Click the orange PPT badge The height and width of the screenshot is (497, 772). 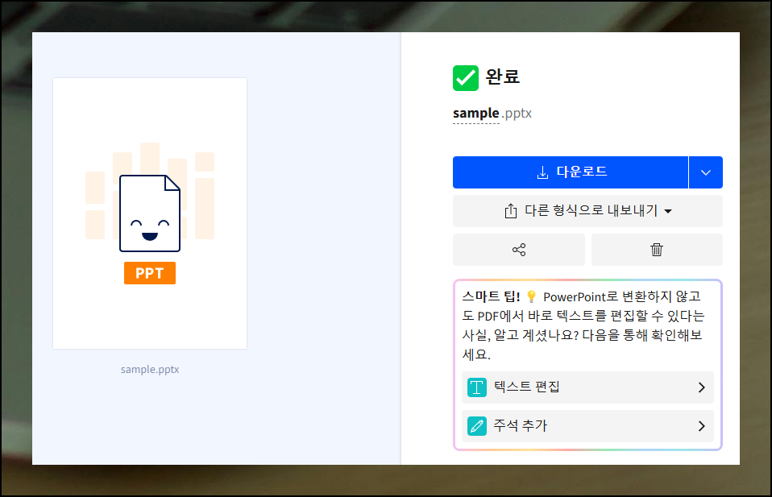[150, 273]
